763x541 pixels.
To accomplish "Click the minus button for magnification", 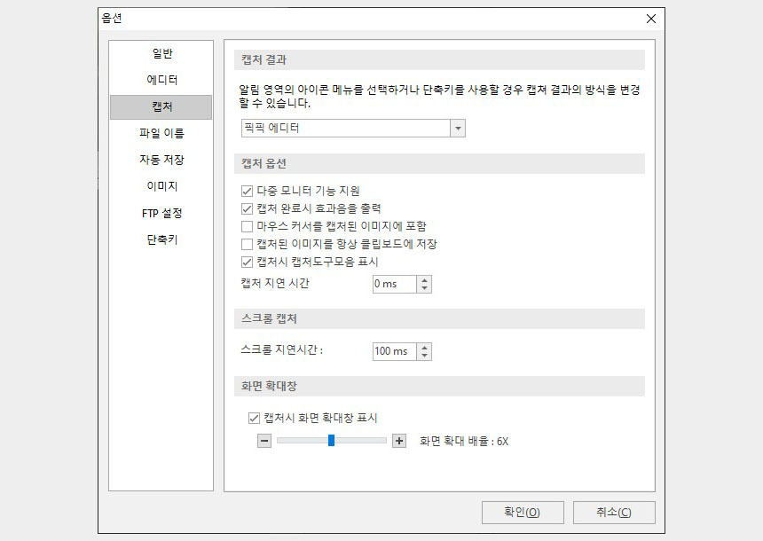I will 264,441.
